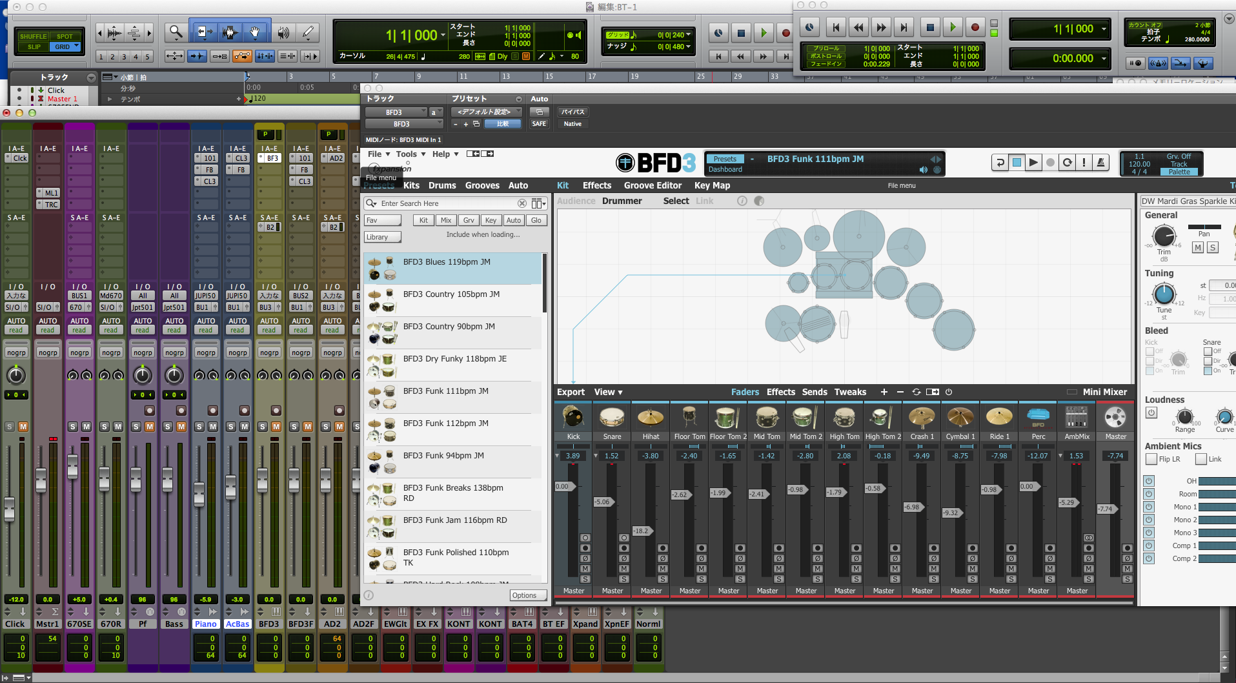The height and width of the screenshot is (683, 1236).
Task: Select the Zoomer magnifier tool in Pro Tools
Action: (176, 32)
